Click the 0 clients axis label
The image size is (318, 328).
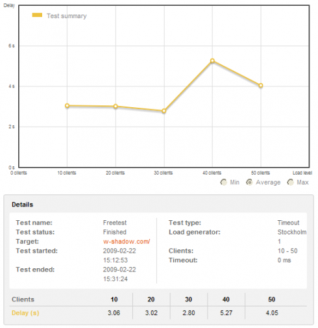point(19,173)
